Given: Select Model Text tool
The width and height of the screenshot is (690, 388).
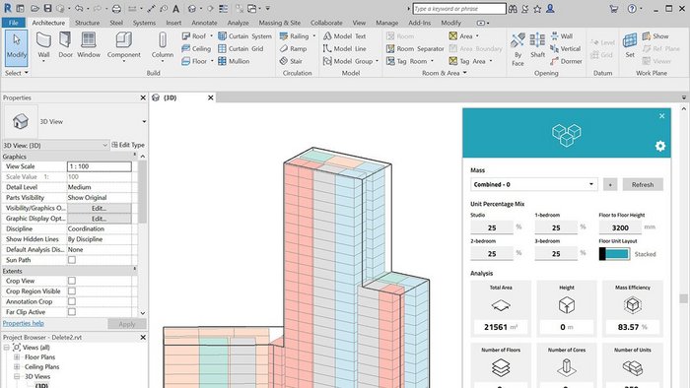Looking at the screenshot, I should (x=345, y=36).
